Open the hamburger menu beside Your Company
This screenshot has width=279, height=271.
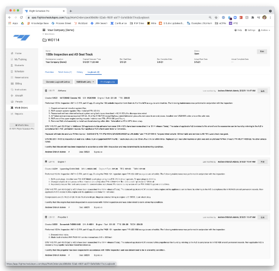pos(44,30)
